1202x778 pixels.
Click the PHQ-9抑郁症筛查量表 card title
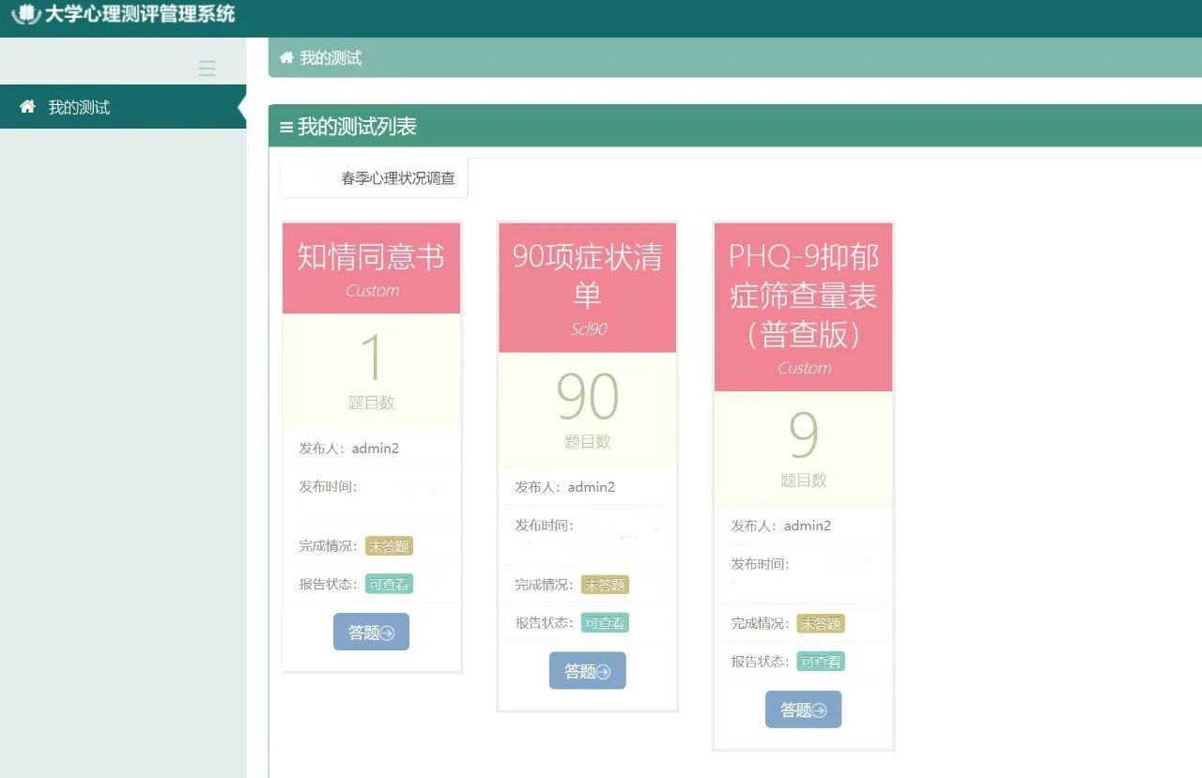click(x=803, y=295)
